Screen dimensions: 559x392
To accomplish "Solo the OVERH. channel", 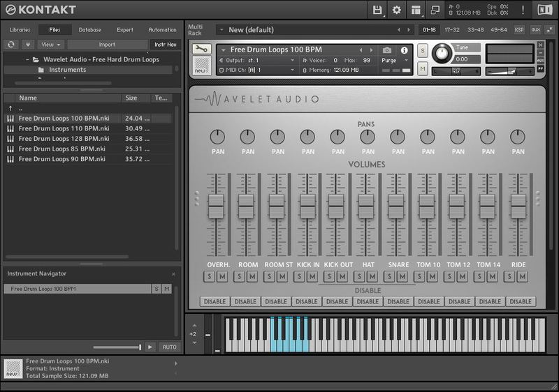I will coord(209,277).
